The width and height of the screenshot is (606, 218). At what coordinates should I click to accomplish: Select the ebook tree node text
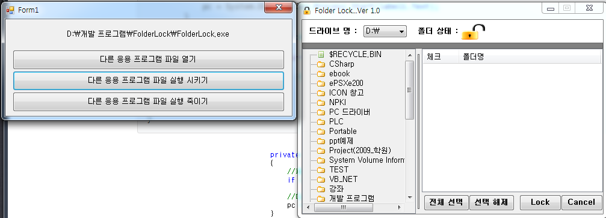pyautogui.click(x=339, y=74)
